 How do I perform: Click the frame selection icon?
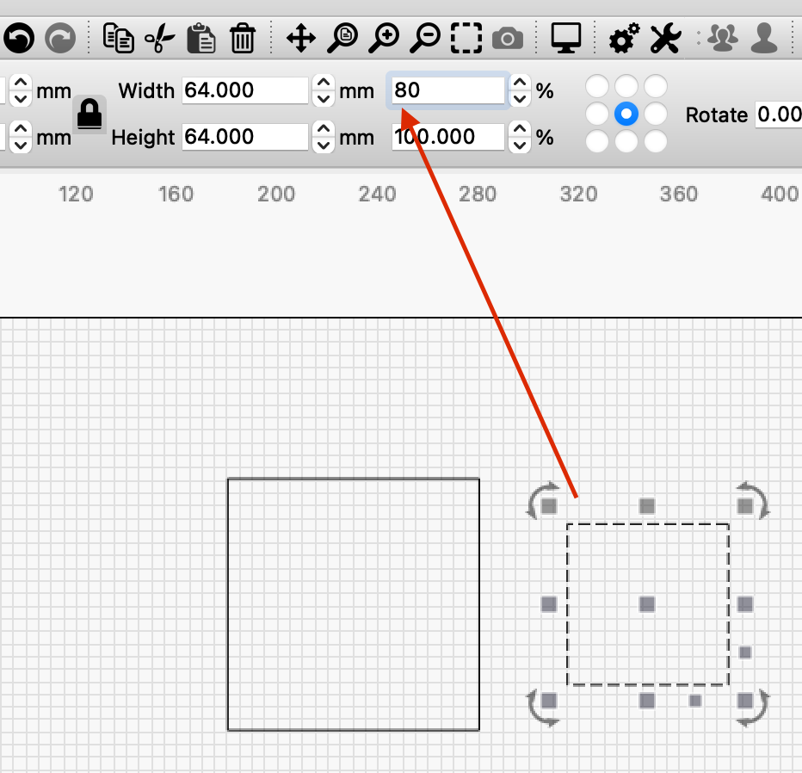point(466,38)
